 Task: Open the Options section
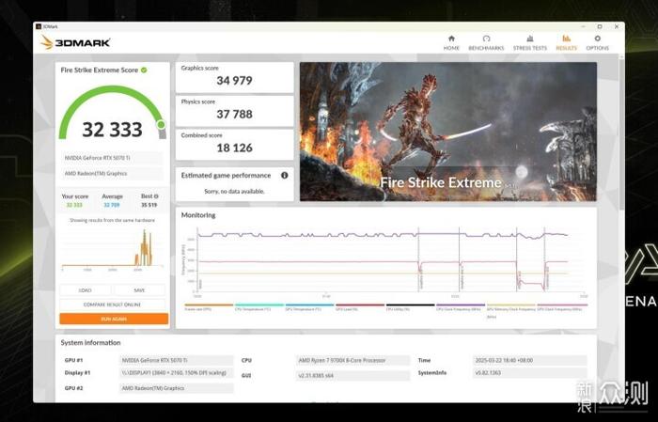(x=597, y=43)
